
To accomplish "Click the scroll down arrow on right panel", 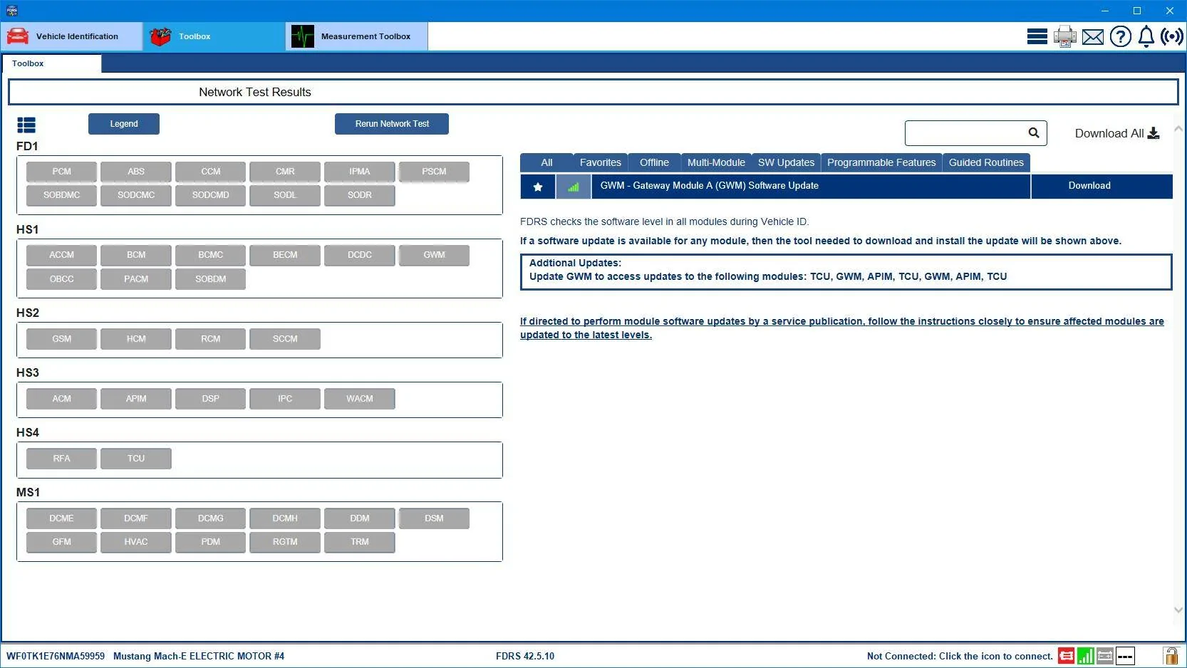I will tap(1178, 610).
